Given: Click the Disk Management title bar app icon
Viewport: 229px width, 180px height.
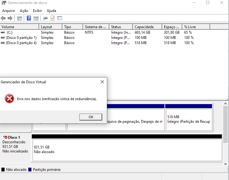Looking at the screenshot, I should (4, 3).
